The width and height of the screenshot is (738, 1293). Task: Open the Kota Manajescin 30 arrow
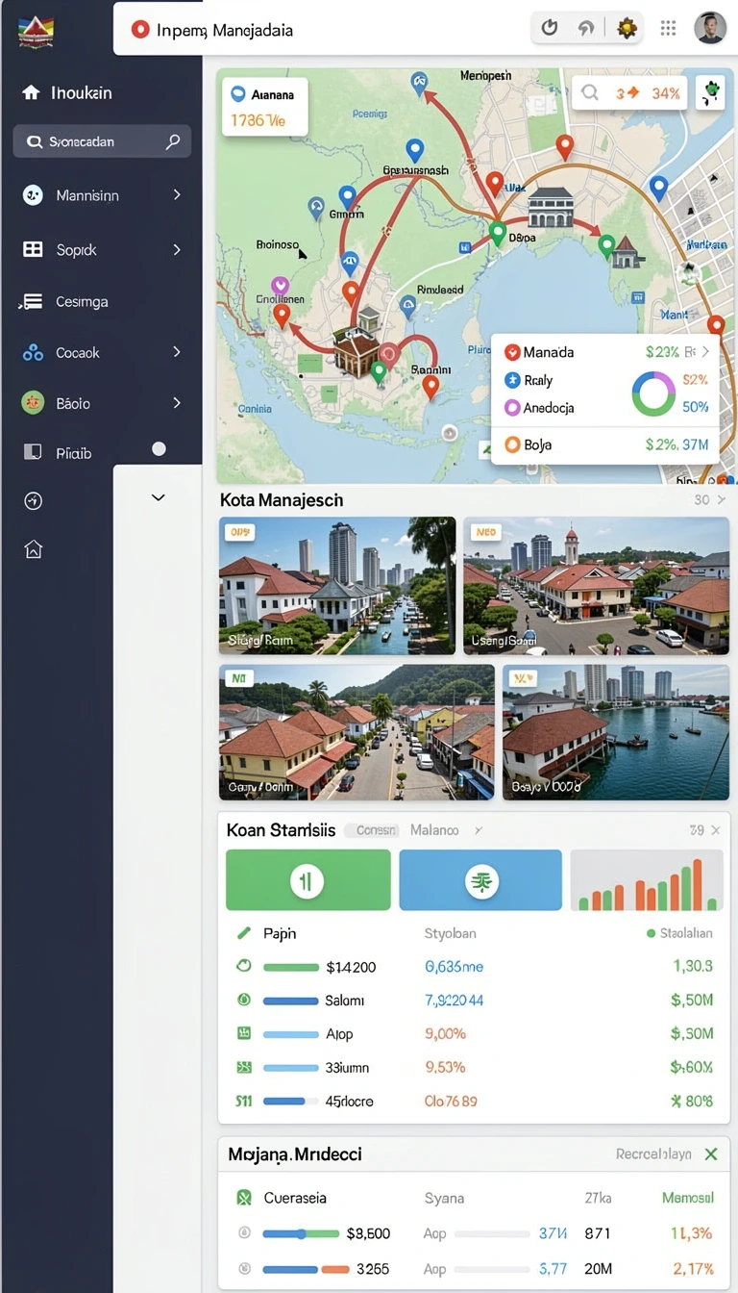(722, 499)
